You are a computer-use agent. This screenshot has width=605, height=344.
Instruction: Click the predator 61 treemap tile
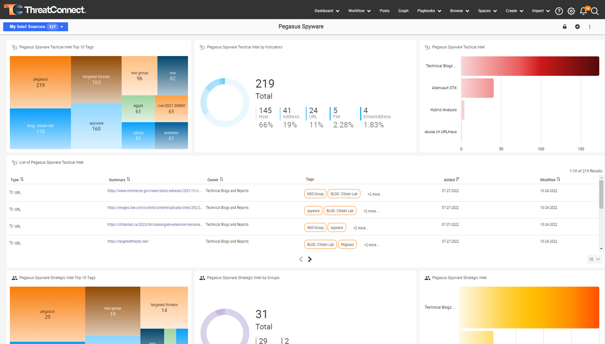pyautogui.click(x=171, y=135)
